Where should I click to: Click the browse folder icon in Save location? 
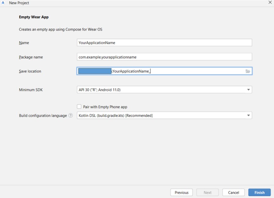[x=248, y=71]
